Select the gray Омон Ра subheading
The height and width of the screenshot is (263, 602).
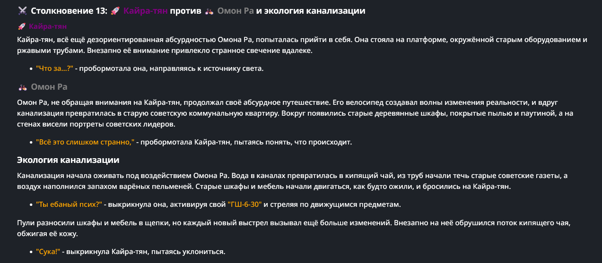click(x=49, y=87)
